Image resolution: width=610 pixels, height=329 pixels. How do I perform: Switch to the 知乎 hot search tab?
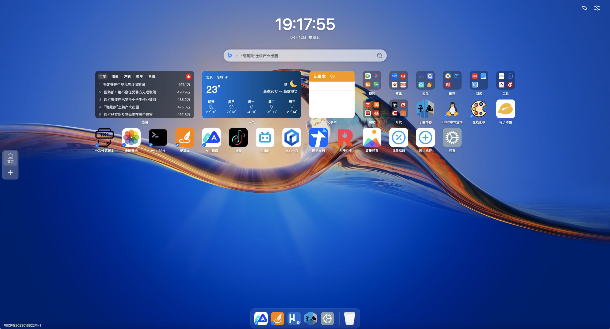(x=139, y=76)
